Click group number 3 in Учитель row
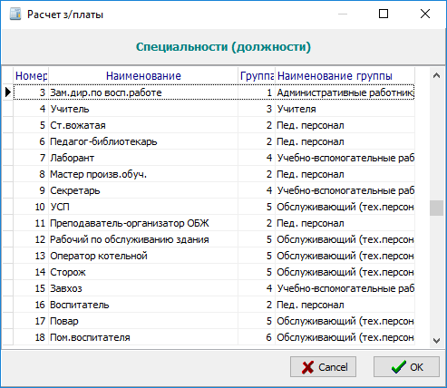 (x=257, y=109)
